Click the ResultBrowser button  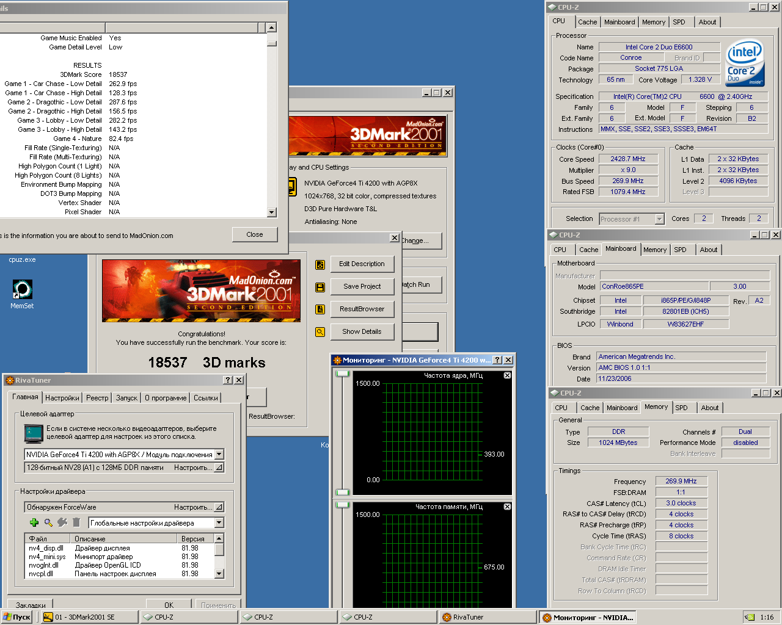[362, 309]
